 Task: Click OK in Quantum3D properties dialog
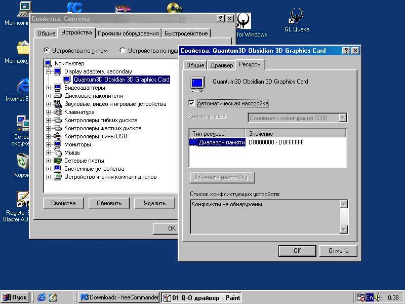pos(297,251)
